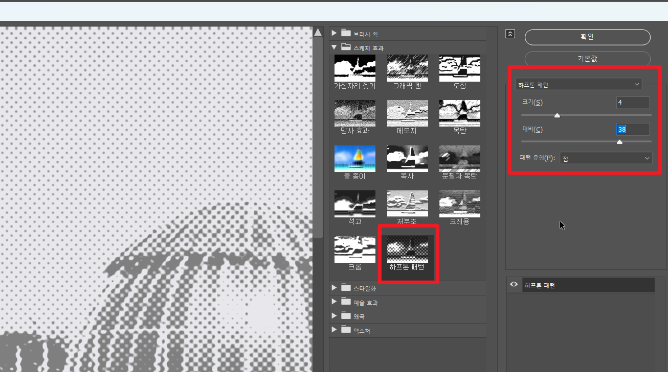Image resolution: width=668 pixels, height=372 pixels.
Task: Pick the 목탄 filter thumbnail
Action: 459,113
